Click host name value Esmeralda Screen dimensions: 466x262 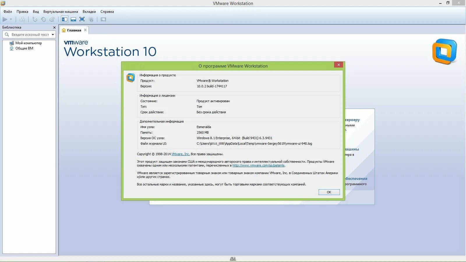coord(204,127)
